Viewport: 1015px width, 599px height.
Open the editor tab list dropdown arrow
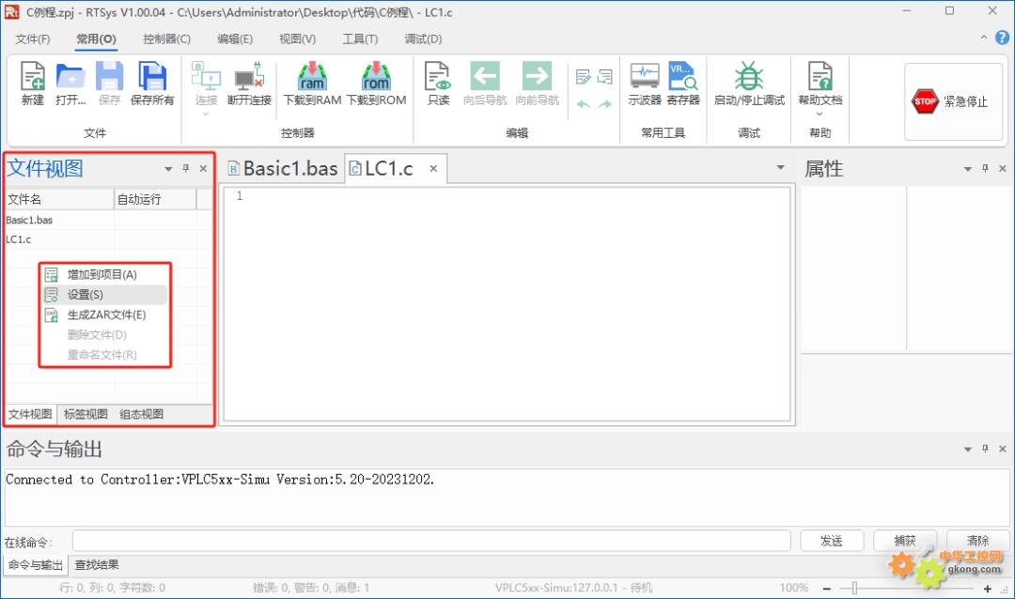point(780,168)
